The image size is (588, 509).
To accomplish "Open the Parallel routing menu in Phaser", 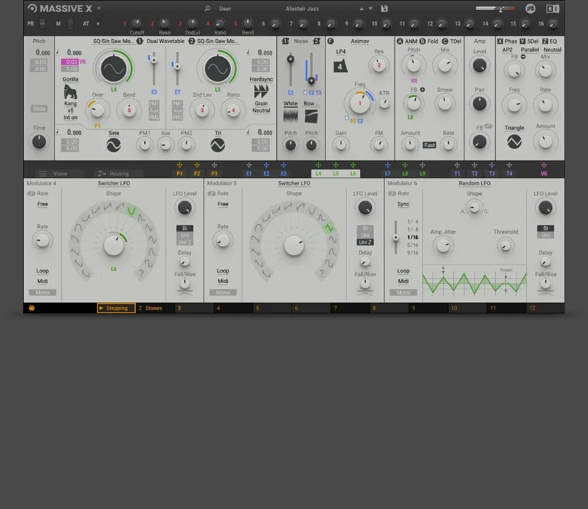I will [x=530, y=50].
